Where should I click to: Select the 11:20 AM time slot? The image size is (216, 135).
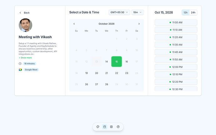(176, 37)
